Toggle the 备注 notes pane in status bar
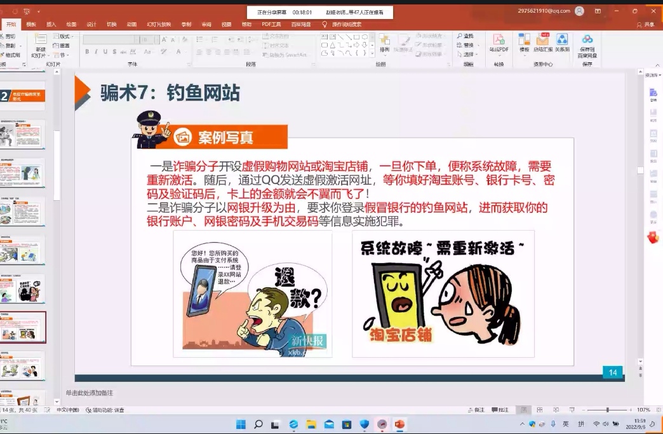This screenshot has height=434, width=663. coord(476,410)
